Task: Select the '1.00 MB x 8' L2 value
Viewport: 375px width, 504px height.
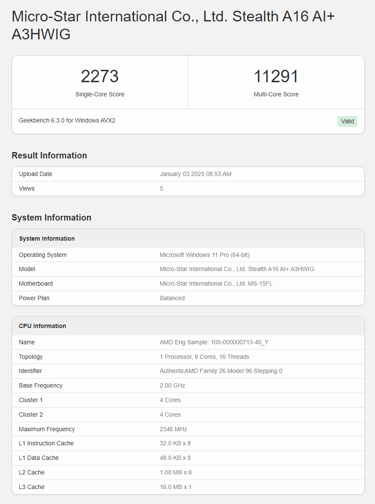Action: pyautogui.click(x=176, y=472)
